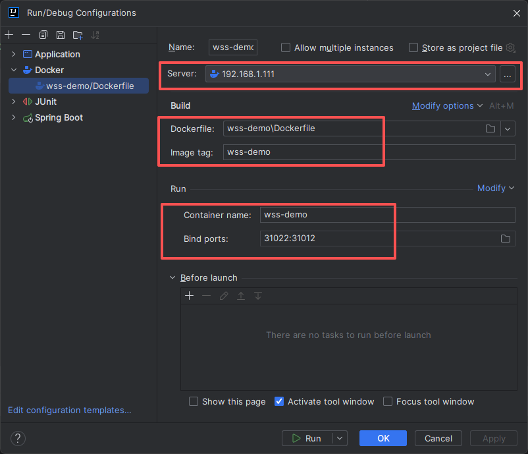Add a Before launch task
Screen dimensions: 528x454
[189, 296]
